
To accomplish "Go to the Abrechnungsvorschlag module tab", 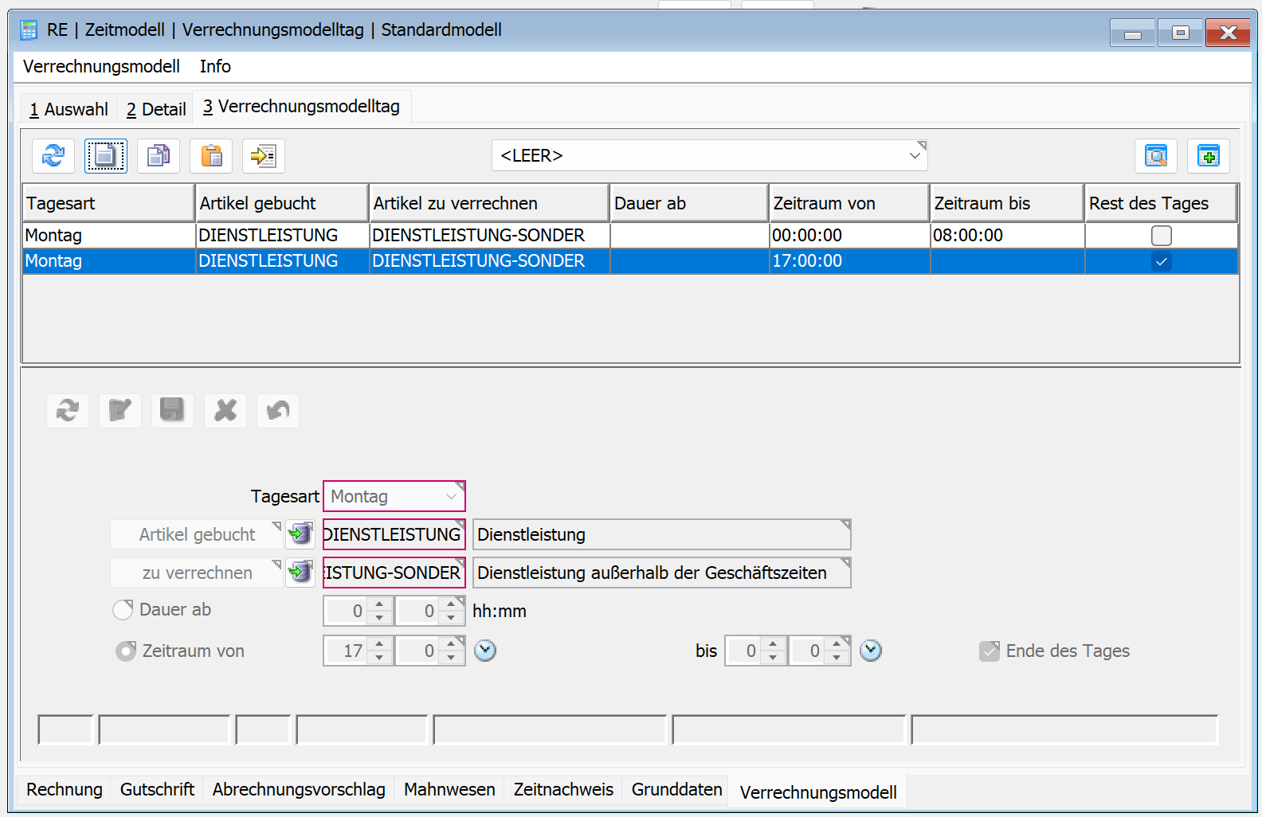I will pyautogui.click(x=299, y=789).
